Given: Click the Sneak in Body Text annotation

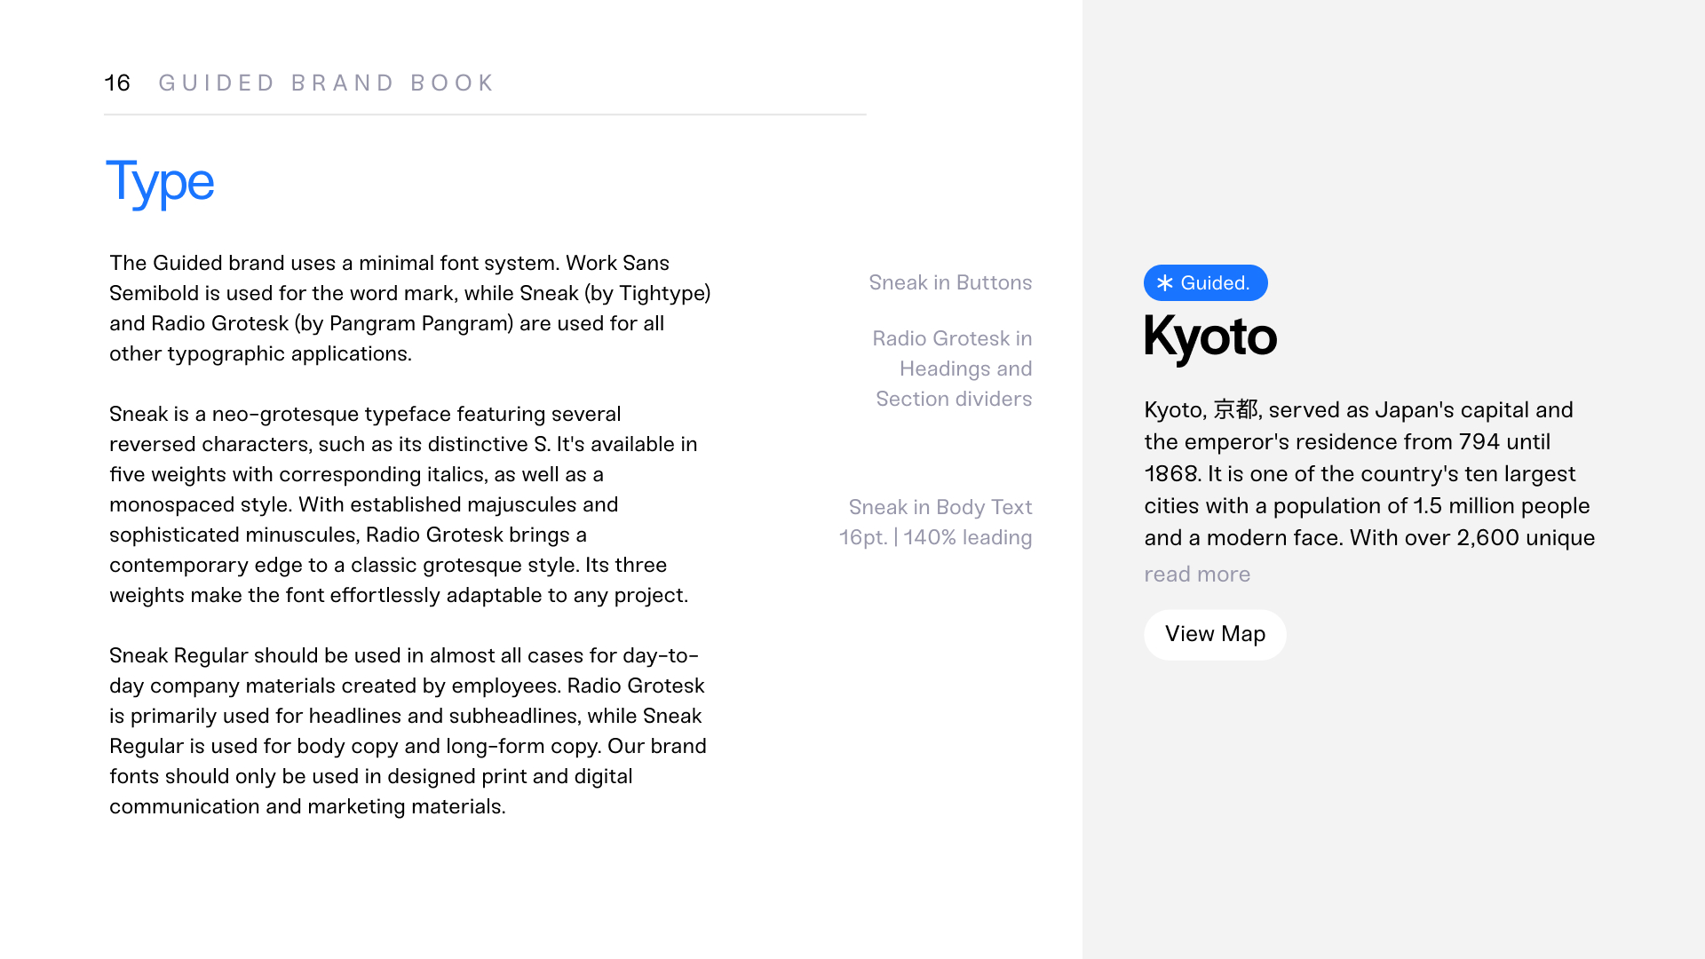Looking at the screenshot, I should point(940,507).
